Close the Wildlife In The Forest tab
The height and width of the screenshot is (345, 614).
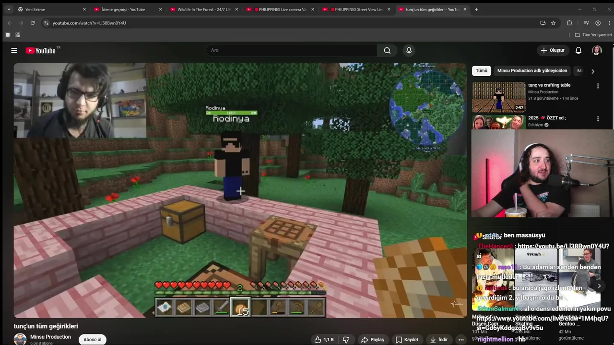[x=236, y=9]
